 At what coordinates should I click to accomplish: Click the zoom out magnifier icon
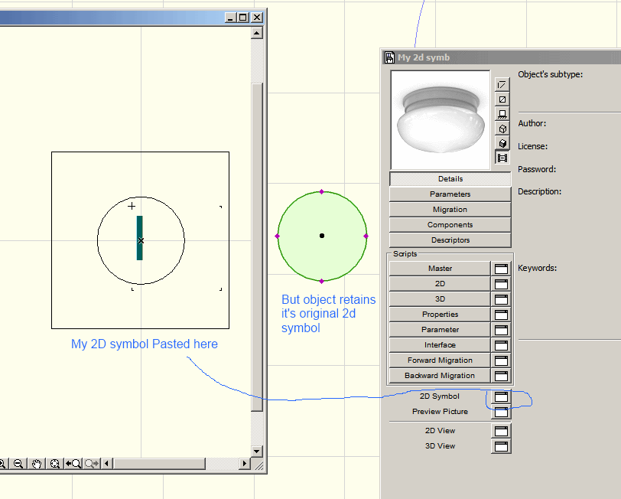(18, 464)
